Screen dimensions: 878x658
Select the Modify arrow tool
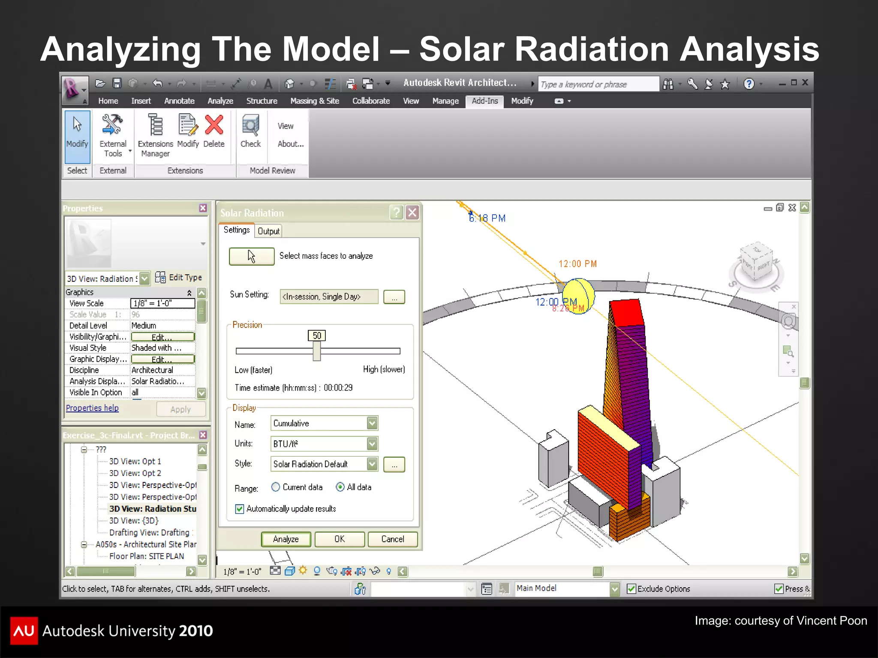[x=77, y=136]
